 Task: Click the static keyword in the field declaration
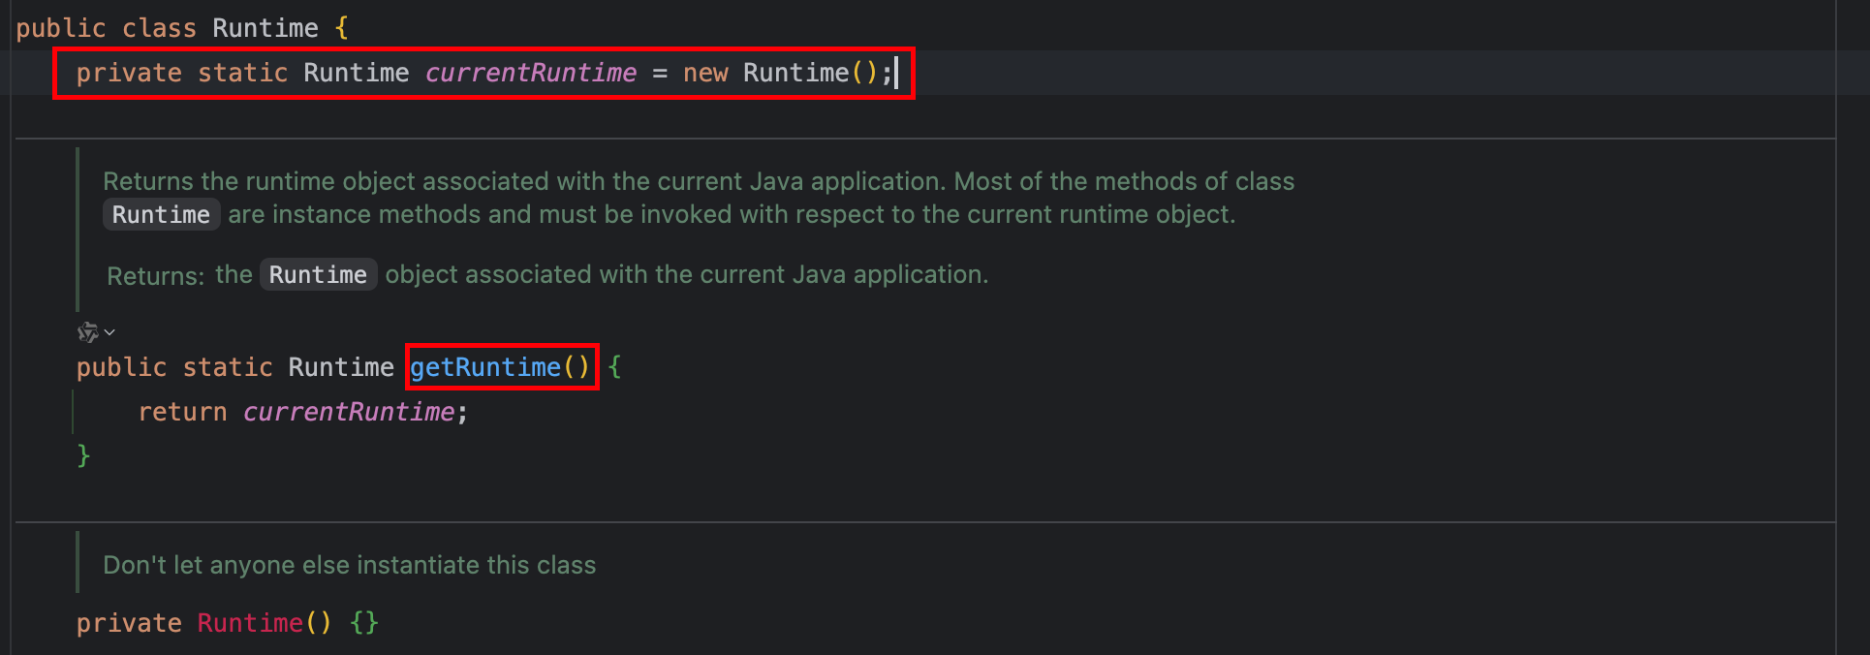242,73
